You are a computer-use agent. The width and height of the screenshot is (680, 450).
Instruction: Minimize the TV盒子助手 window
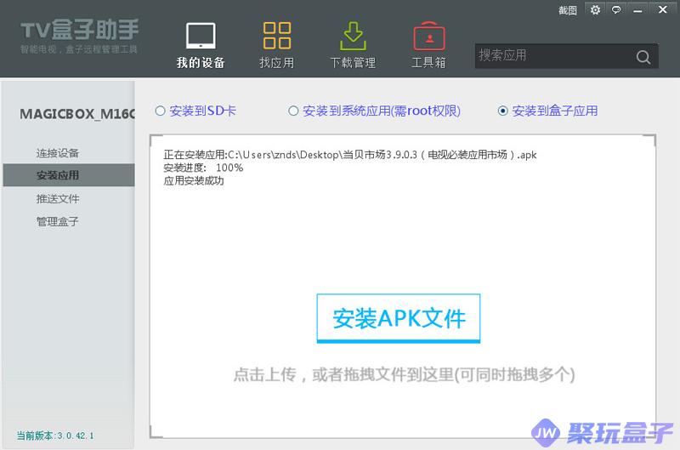(x=637, y=10)
